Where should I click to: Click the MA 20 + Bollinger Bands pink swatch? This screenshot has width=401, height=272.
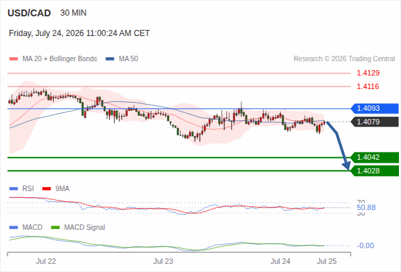tap(14, 59)
